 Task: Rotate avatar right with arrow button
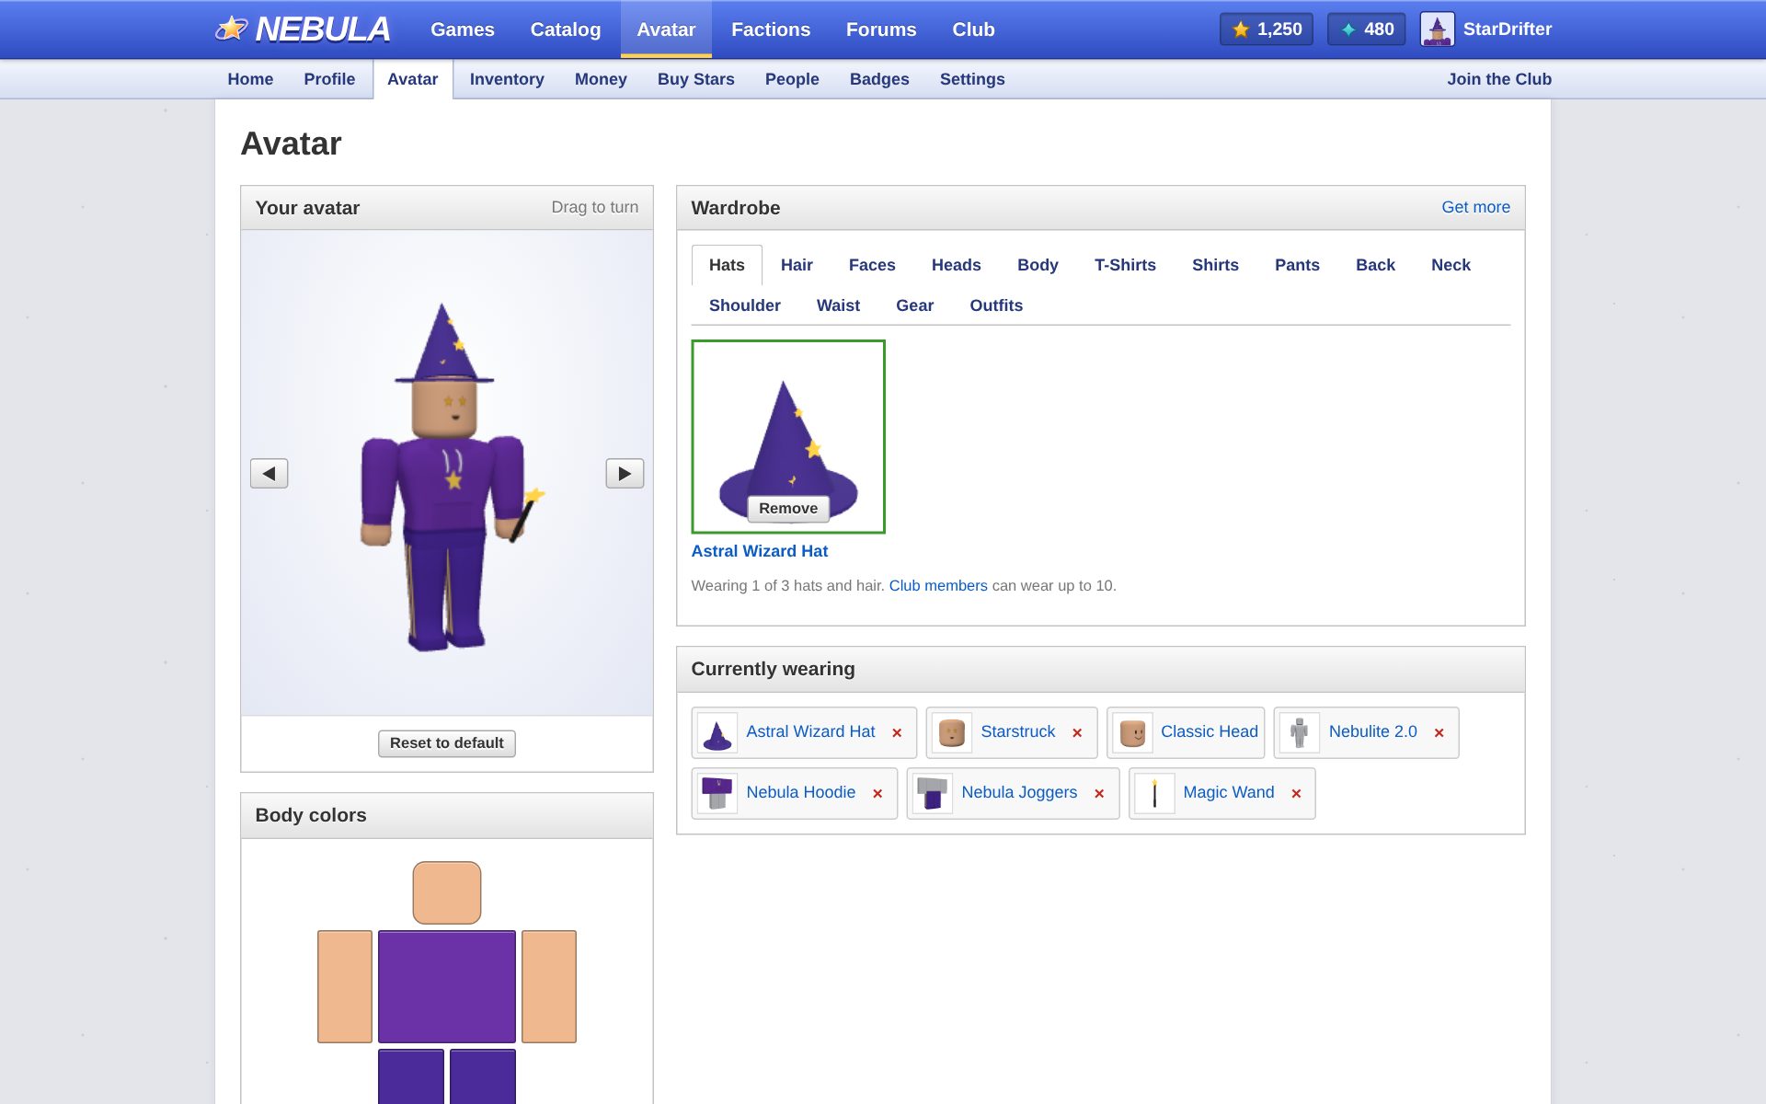pos(625,473)
